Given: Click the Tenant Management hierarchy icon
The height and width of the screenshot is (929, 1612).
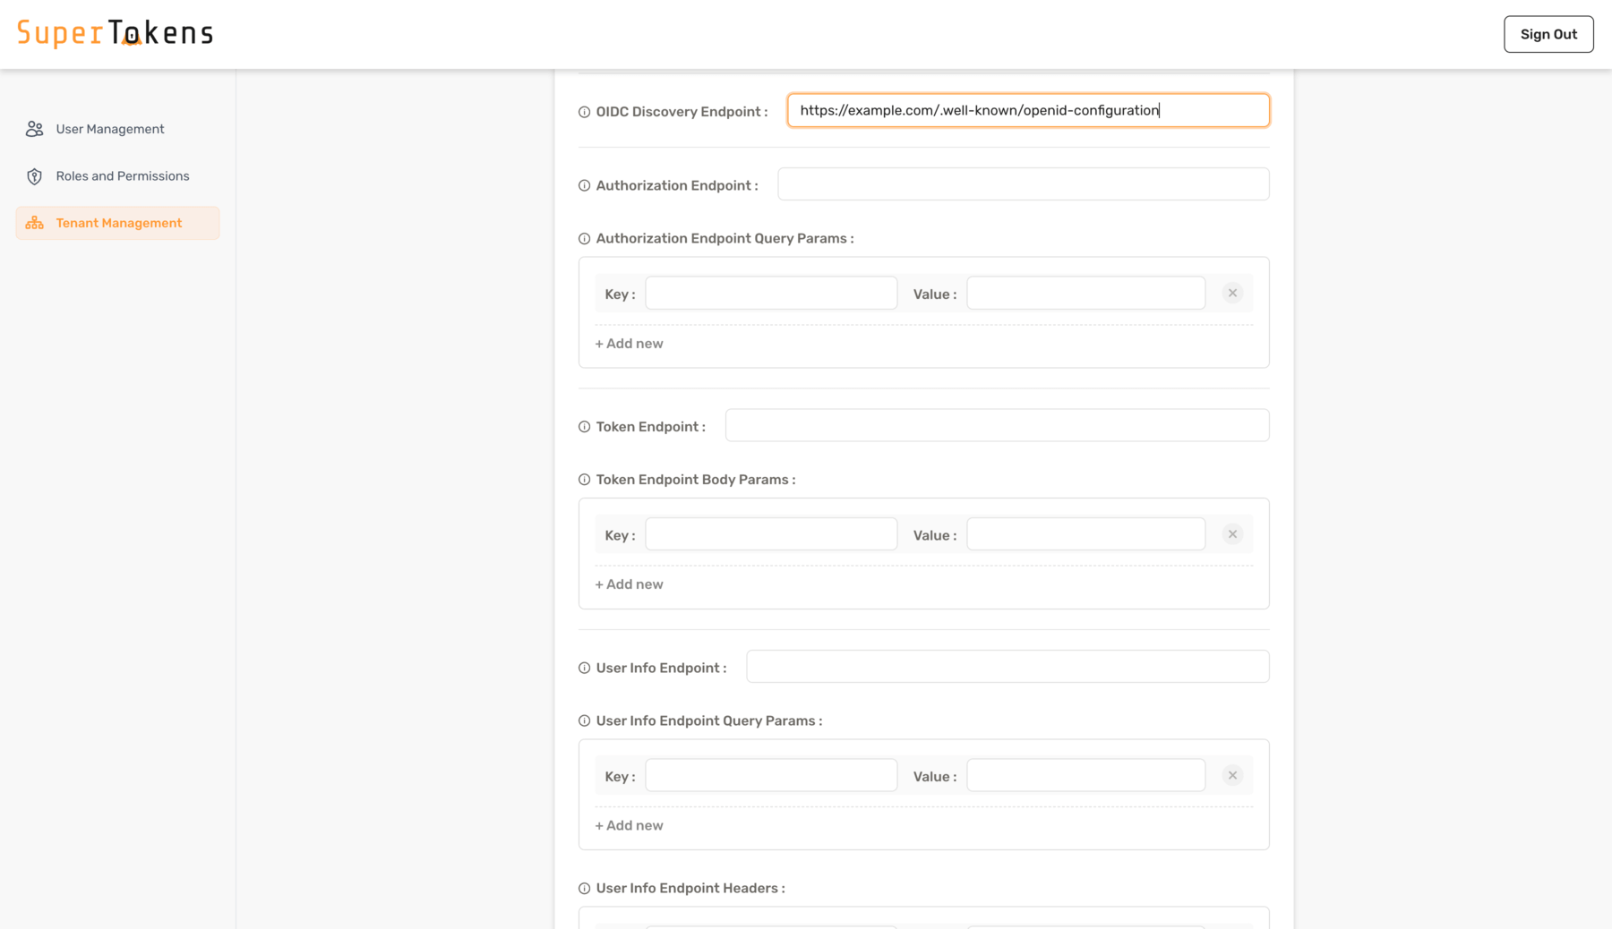Looking at the screenshot, I should pyautogui.click(x=34, y=222).
